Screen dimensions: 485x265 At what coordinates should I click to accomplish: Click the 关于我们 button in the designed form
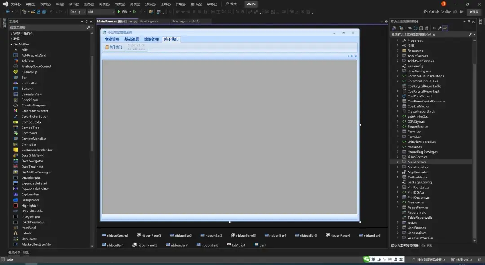[x=114, y=47]
